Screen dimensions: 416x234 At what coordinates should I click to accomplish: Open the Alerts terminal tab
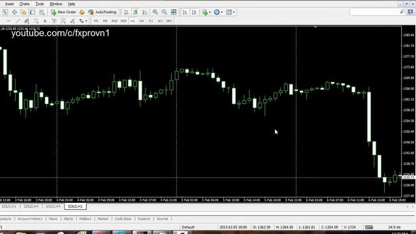point(68,219)
